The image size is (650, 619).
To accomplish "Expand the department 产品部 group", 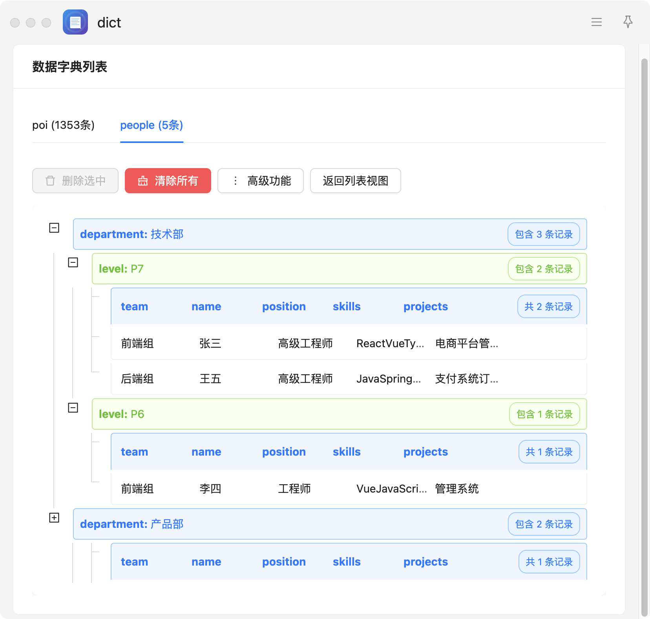I will pos(54,518).
